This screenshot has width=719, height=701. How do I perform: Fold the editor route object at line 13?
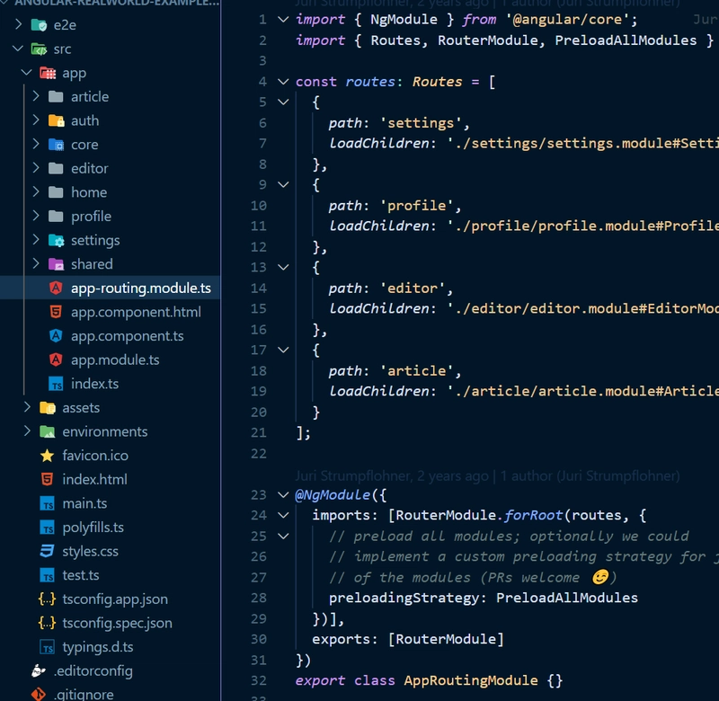(283, 267)
